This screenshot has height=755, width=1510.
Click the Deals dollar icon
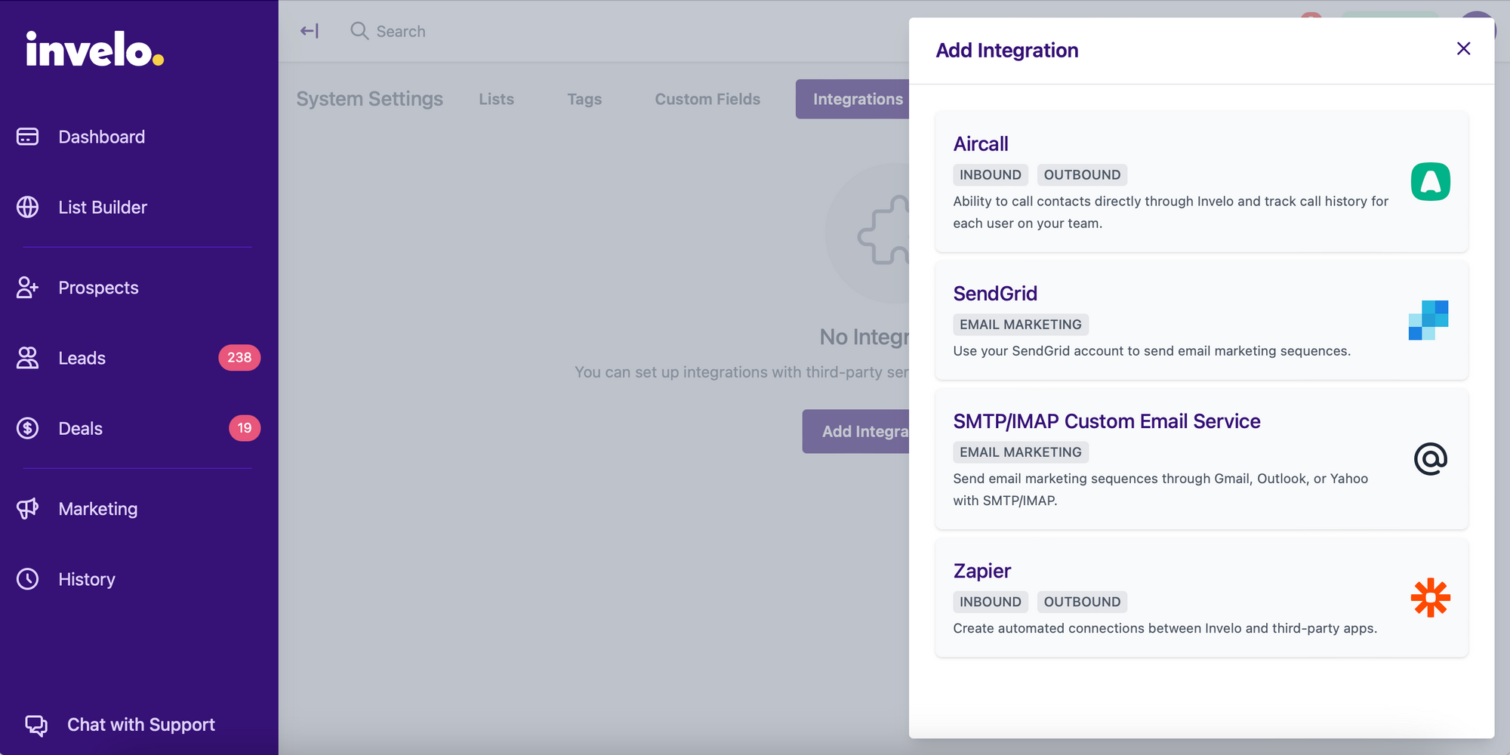pos(28,428)
